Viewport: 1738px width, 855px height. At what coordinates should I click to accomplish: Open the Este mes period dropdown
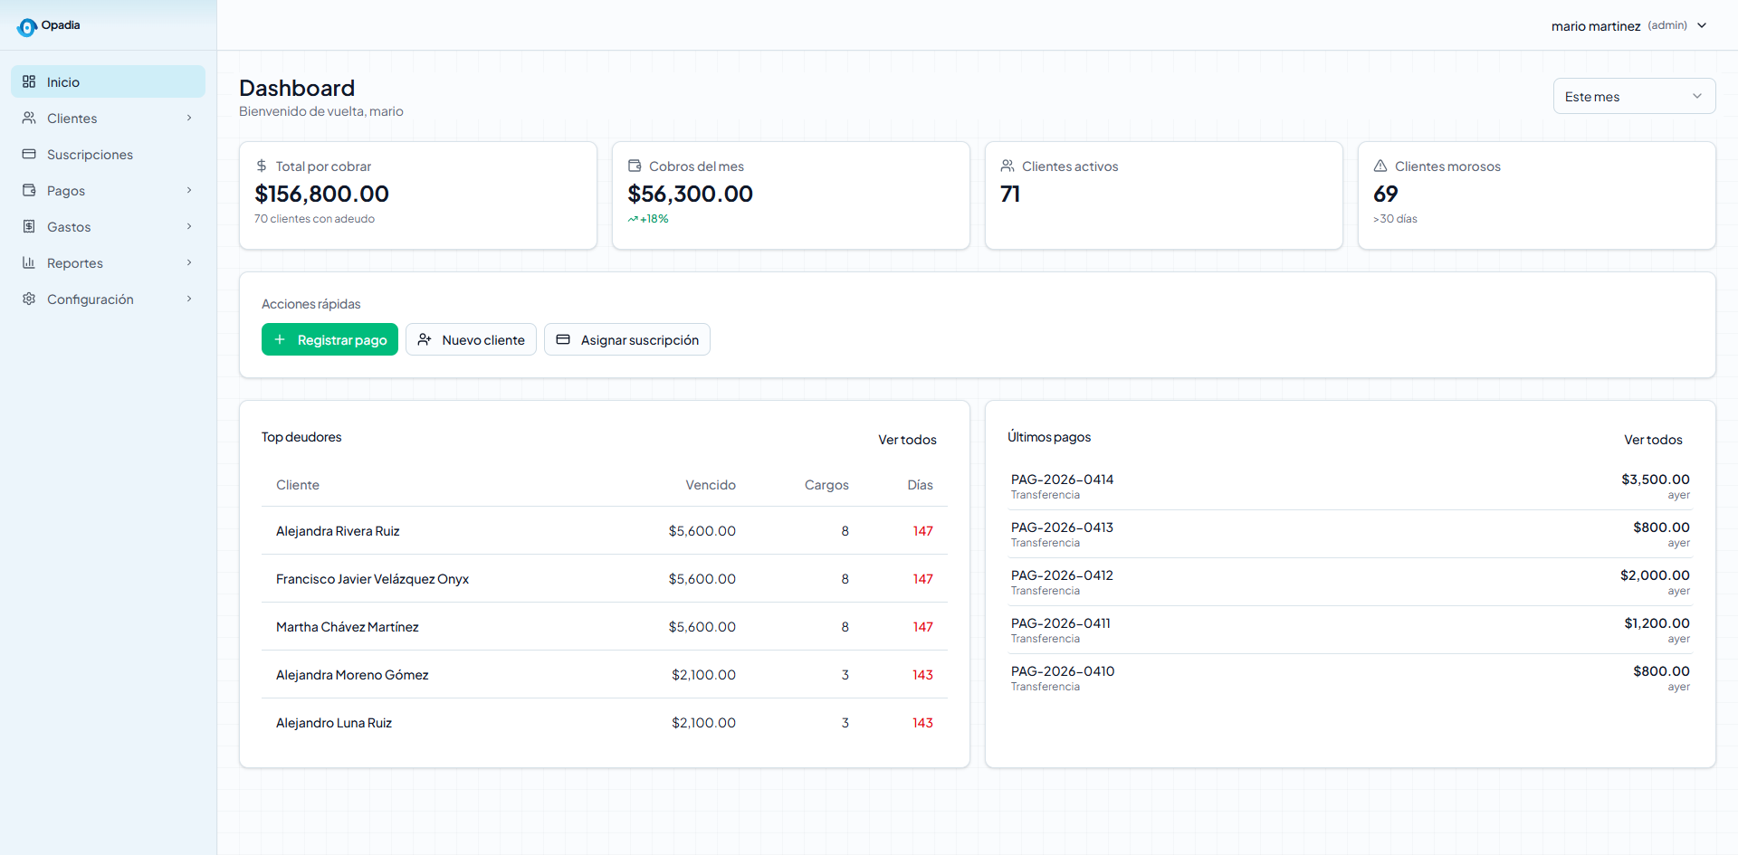(x=1634, y=96)
